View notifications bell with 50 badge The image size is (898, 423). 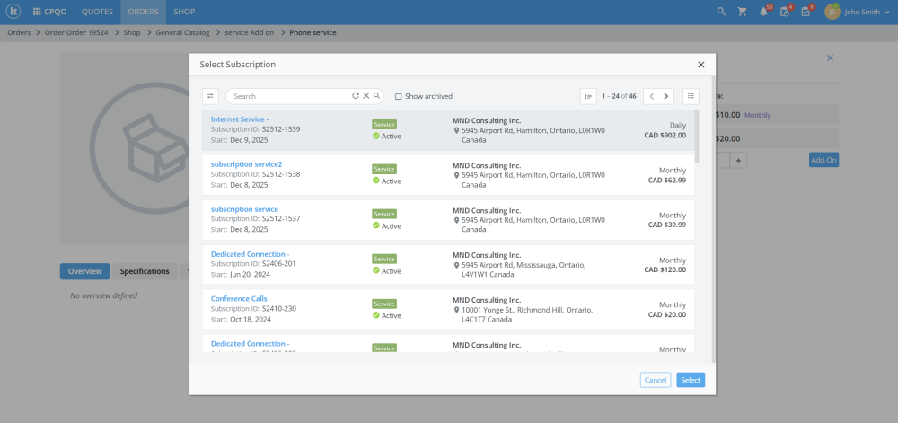763,12
